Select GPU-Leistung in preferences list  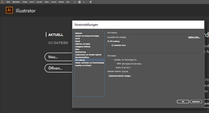(x=89, y=60)
